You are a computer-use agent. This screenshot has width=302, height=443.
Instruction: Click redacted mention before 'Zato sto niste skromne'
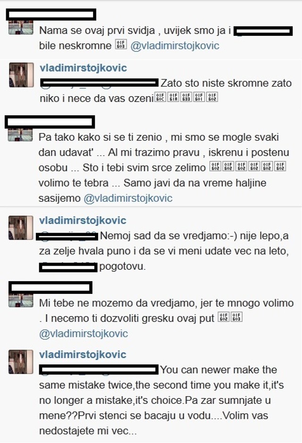pyautogui.click(x=100, y=83)
